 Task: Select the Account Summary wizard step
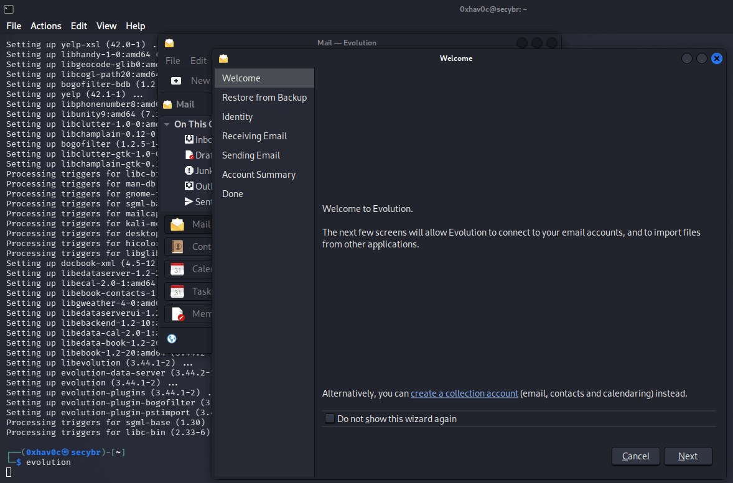tap(264, 174)
